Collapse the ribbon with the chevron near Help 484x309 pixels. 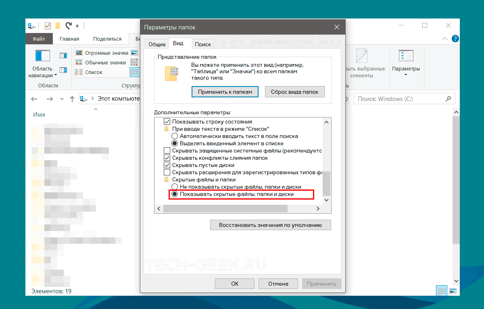click(x=444, y=39)
